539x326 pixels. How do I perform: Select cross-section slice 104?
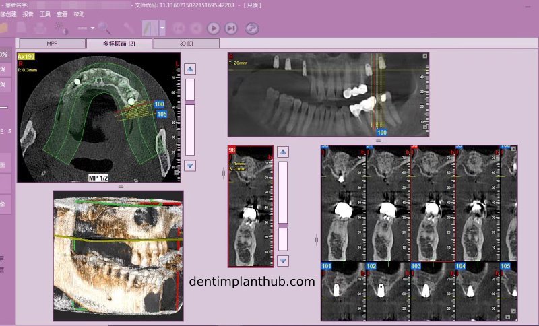pos(461,266)
